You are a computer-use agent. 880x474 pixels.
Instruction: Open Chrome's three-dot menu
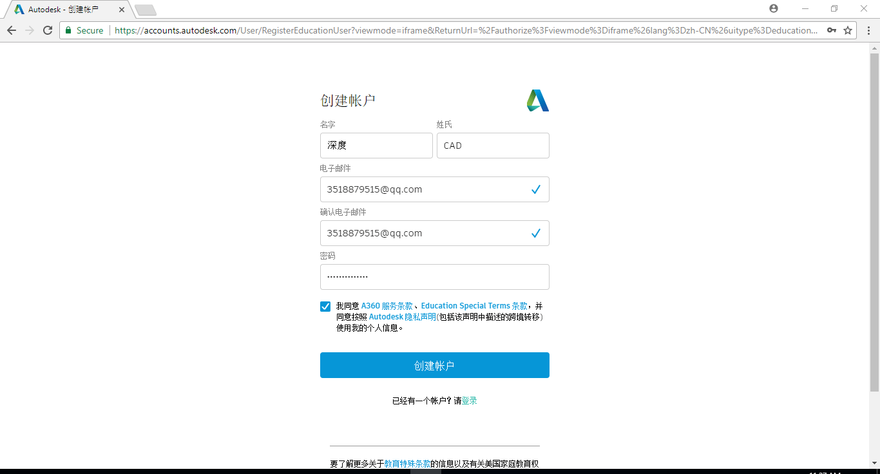868,30
